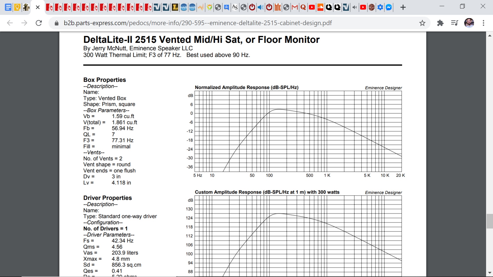
Task: Click the 'Type: Vented Box' line
Action: click(105, 98)
